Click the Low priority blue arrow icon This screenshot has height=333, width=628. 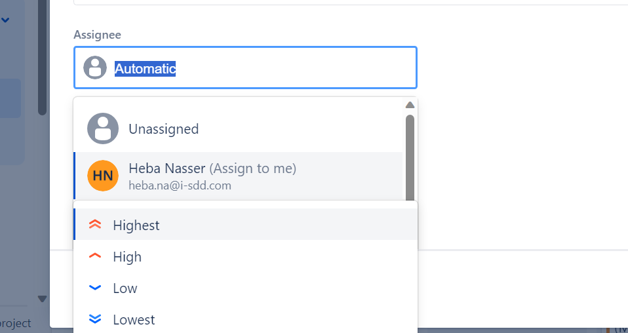(x=95, y=287)
